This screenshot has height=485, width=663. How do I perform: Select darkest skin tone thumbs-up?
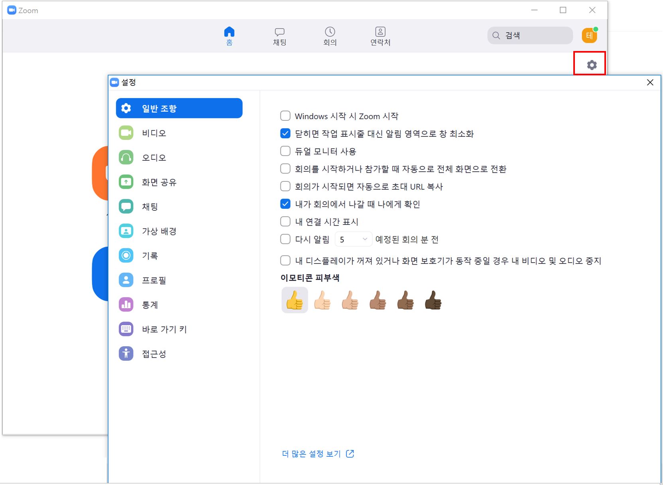[433, 300]
